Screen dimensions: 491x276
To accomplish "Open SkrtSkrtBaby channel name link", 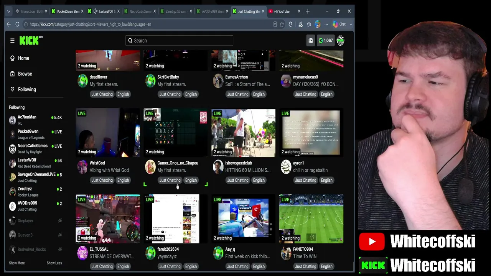I will [x=168, y=77].
